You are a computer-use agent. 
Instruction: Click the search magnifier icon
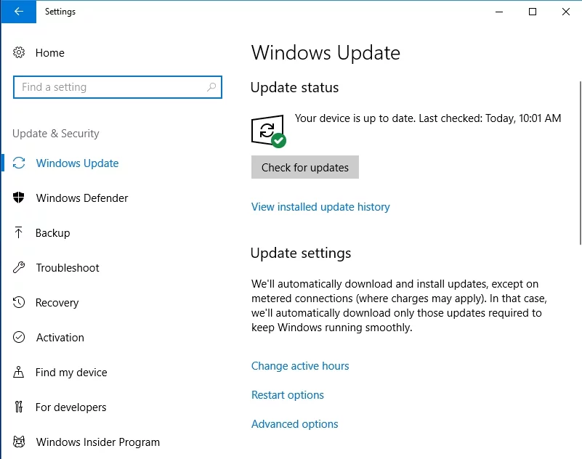(211, 87)
